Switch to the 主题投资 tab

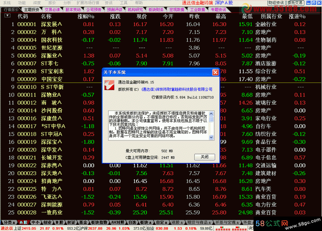[x=32, y=10]
